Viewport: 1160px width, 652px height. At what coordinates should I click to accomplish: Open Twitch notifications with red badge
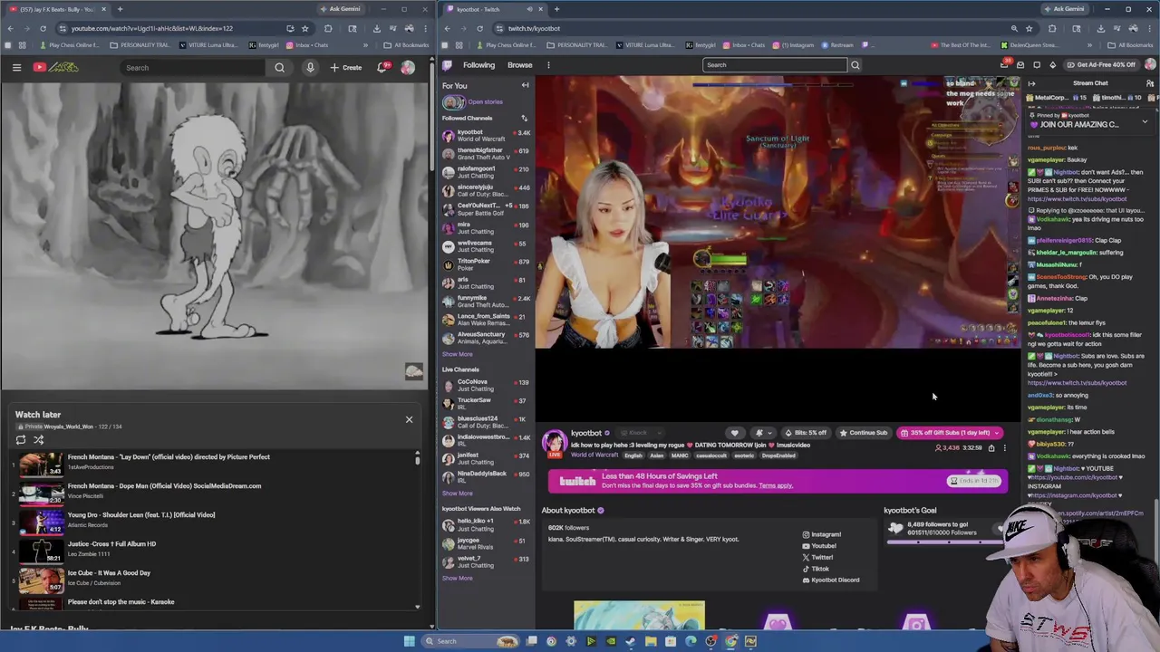(1004, 65)
